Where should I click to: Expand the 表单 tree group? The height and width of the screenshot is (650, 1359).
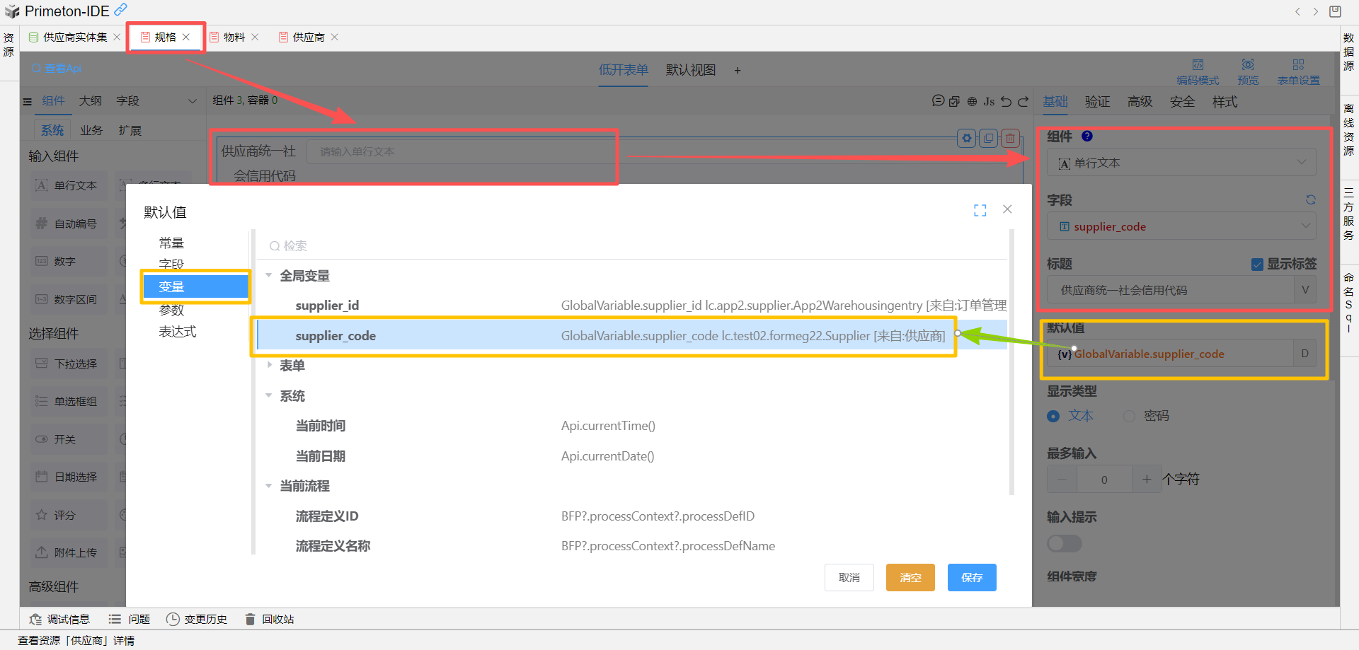(269, 366)
